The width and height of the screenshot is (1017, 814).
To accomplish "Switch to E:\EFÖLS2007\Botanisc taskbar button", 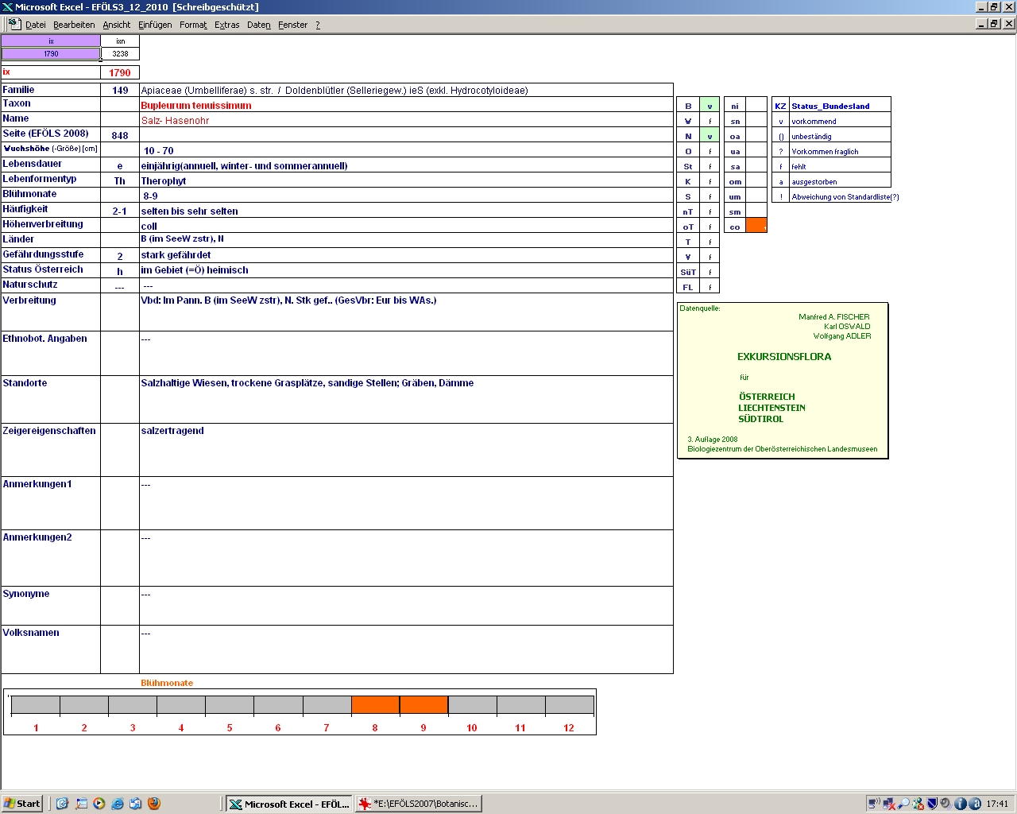I will 419,804.
